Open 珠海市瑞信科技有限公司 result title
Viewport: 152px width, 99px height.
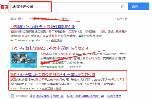click(x=49, y=48)
